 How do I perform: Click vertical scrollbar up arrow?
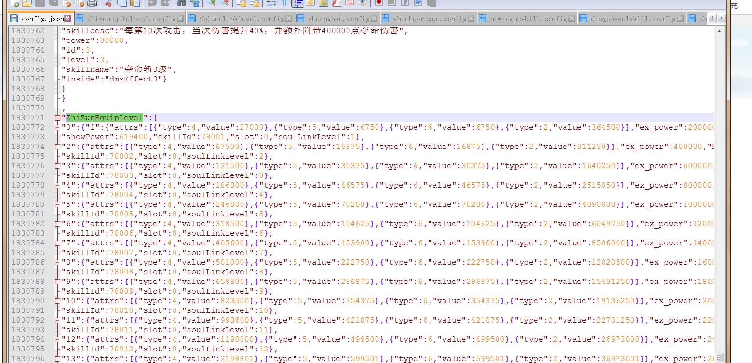720,31
